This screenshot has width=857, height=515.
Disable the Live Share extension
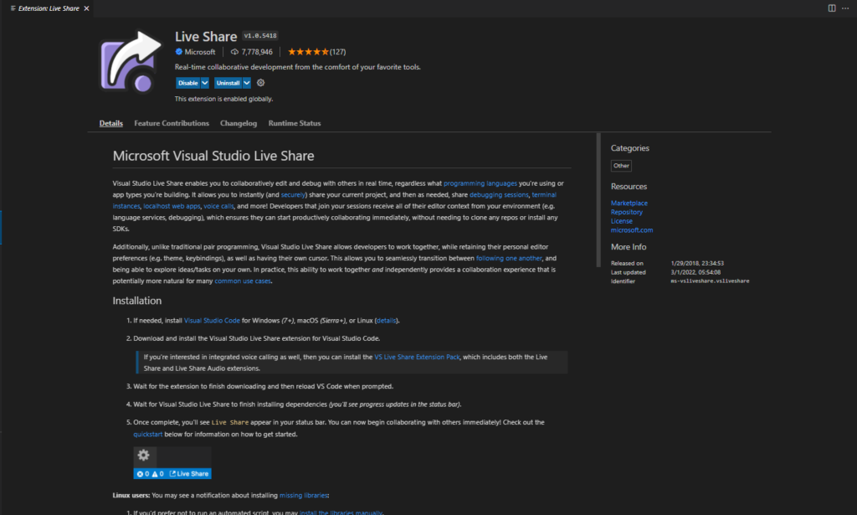[188, 83]
